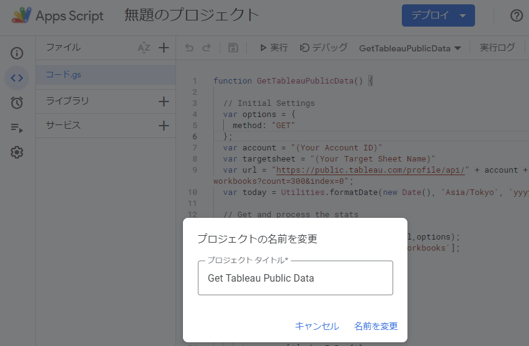The image size is (529, 346).
Task: Add a library with ライブラリ plus icon
Action: 164,102
